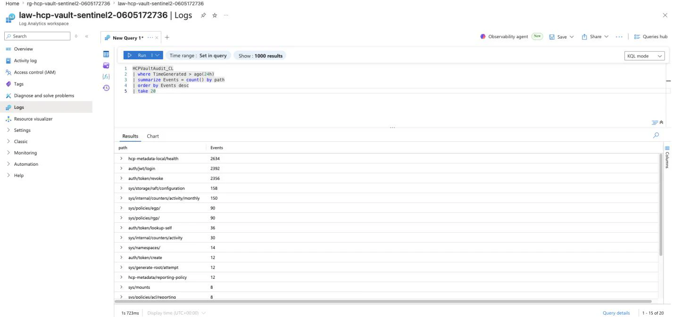
Task: Open the Run button dropdown arrow
Action: coord(157,56)
